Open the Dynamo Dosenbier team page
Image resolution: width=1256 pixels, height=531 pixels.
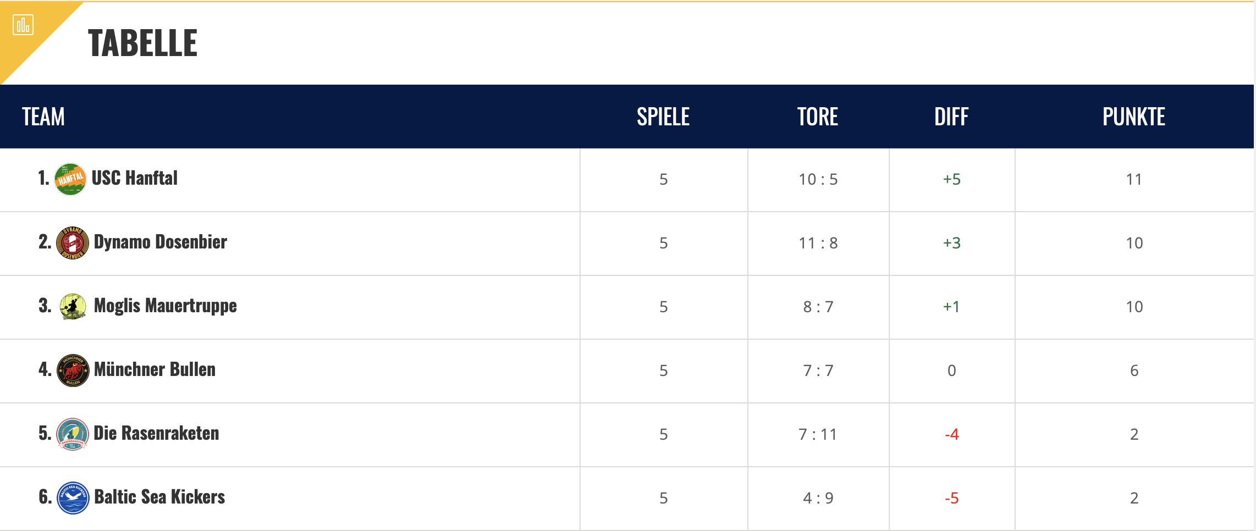[x=160, y=242]
